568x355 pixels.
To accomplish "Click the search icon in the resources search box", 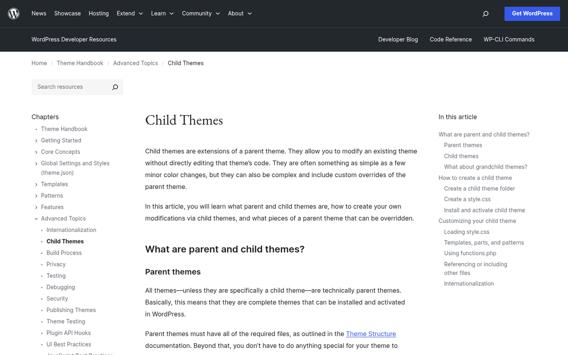I will pos(115,87).
